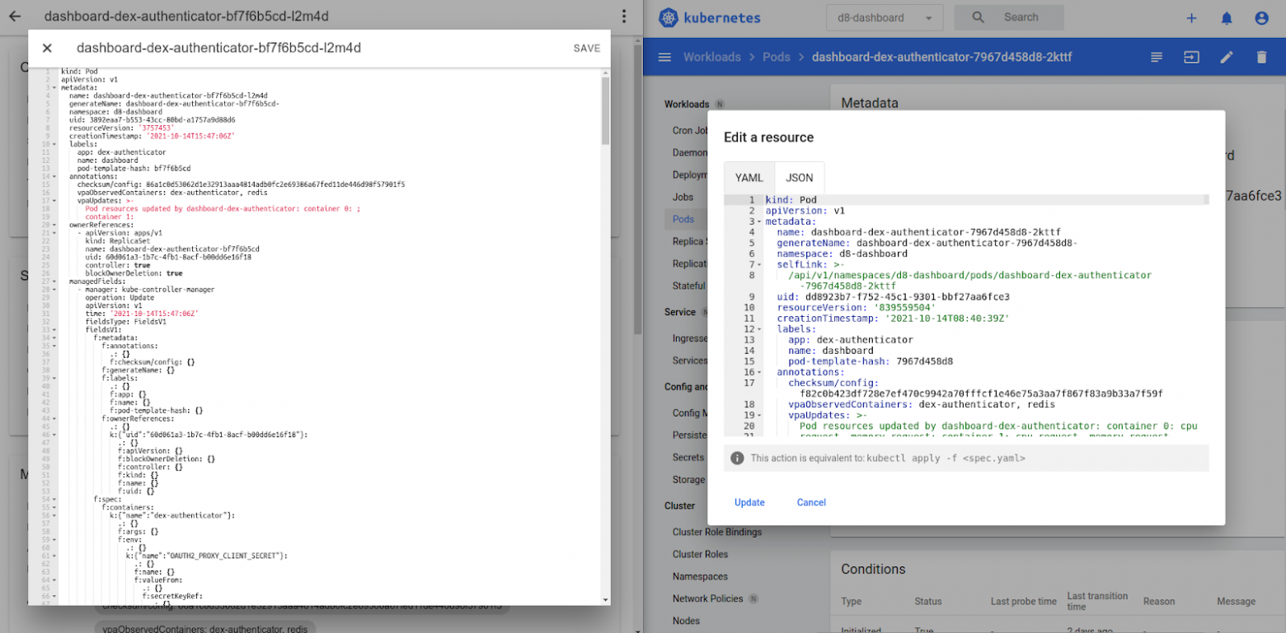The height and width of the screenshot is (633, 1286).
Task: Click the pencil edit resource icon
Action: coord(1227,57)
